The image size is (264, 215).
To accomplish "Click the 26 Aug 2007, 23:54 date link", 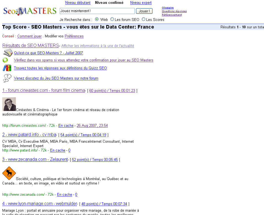I will [92, 126].
